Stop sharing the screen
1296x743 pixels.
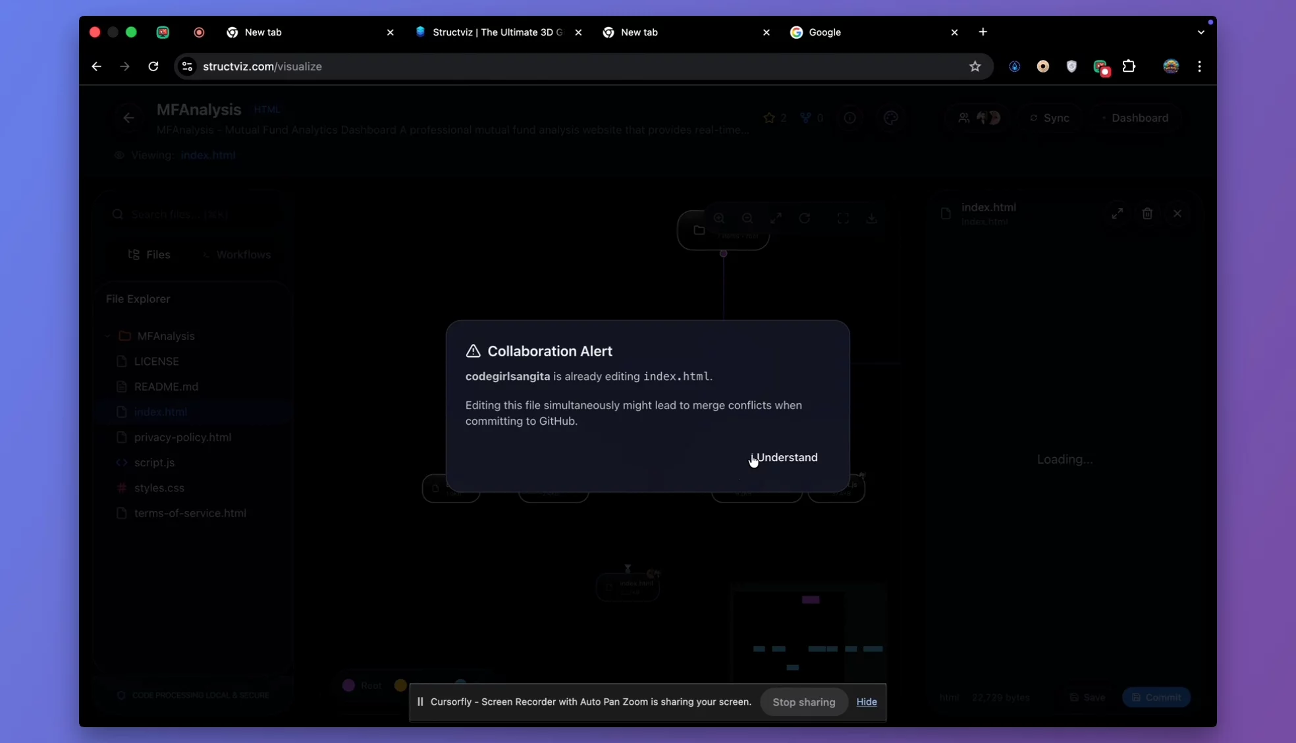click(x=803, y=702)
